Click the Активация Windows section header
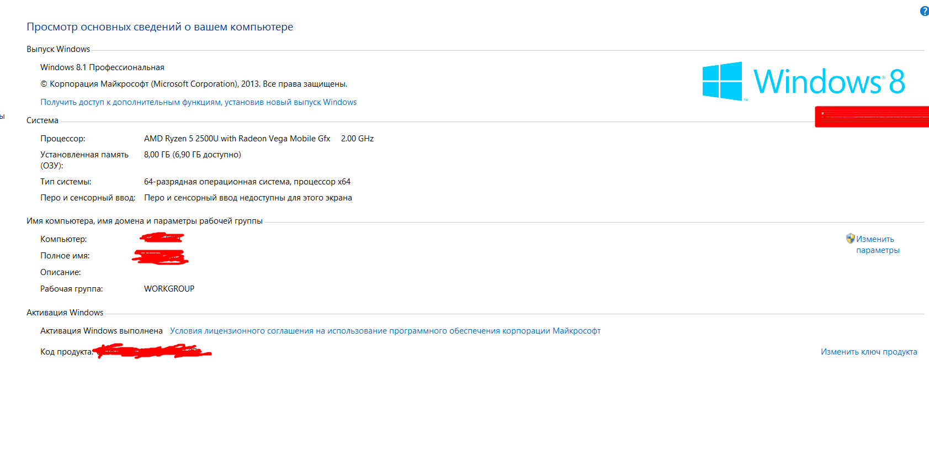Viewport: 929px width, 454px height. tap(65, 313)
